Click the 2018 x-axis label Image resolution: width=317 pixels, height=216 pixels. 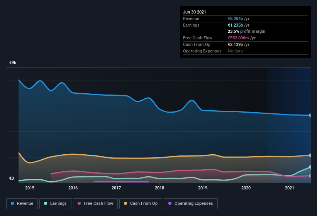click(x=159, y=188)
